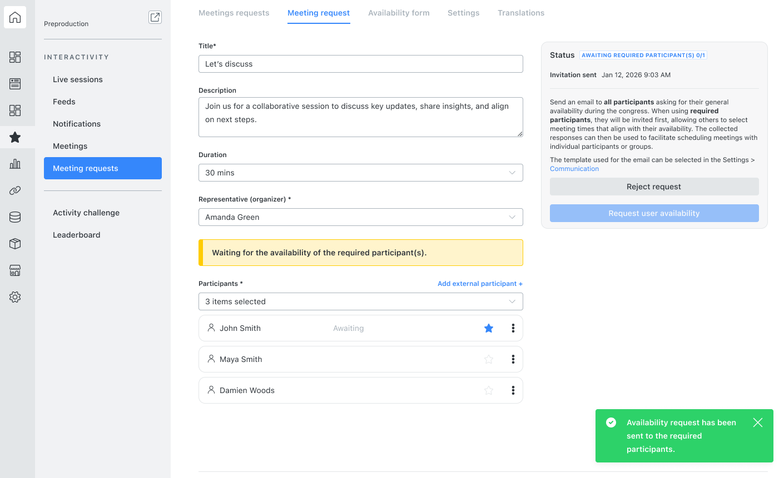Select the Meeting request tab
Viewport: 784px width, 478px height.
click(x=319, y=13)
